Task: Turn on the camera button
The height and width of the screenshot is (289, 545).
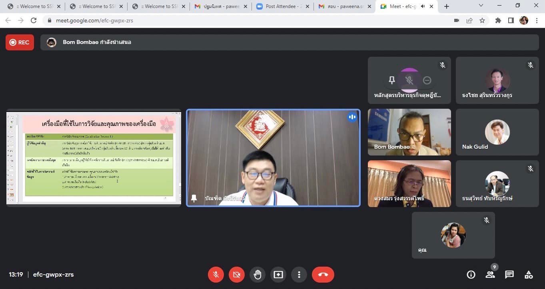Action: (x=236, y=275)
